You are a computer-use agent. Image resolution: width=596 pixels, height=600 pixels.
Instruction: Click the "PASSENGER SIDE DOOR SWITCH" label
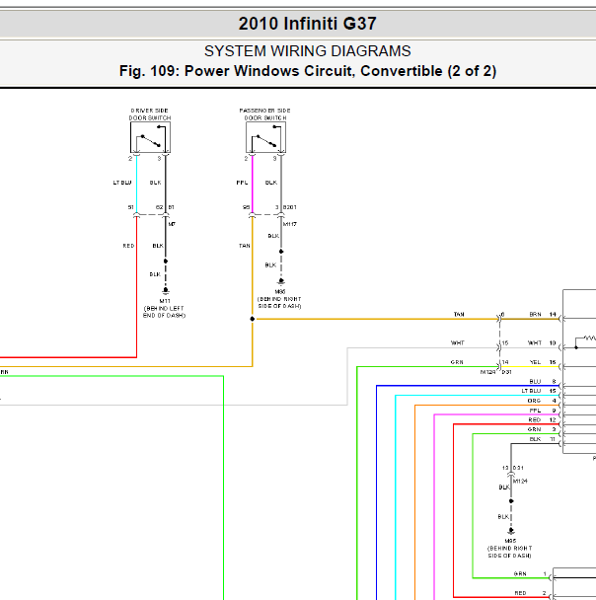[264, 114]
